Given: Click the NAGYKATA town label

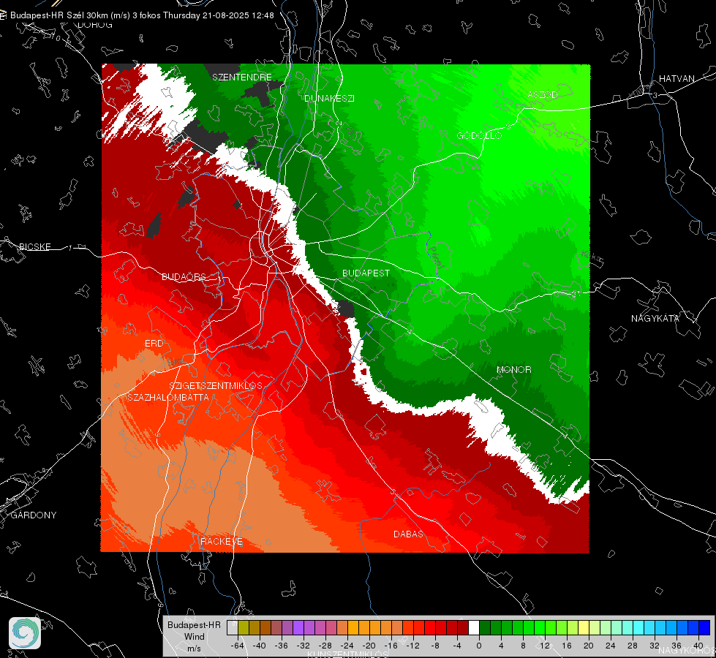Looking at the screenshot, I should coord(655,318).
